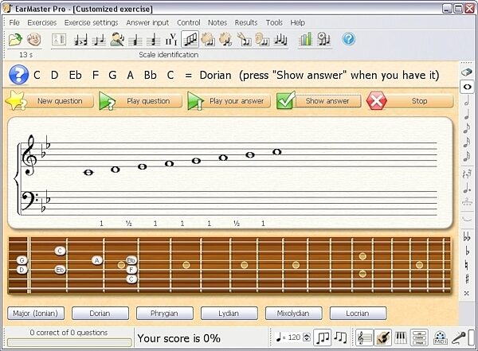Select the chord inversions exercise icon
The image size is (478, 351).
[x=153, y=40]
